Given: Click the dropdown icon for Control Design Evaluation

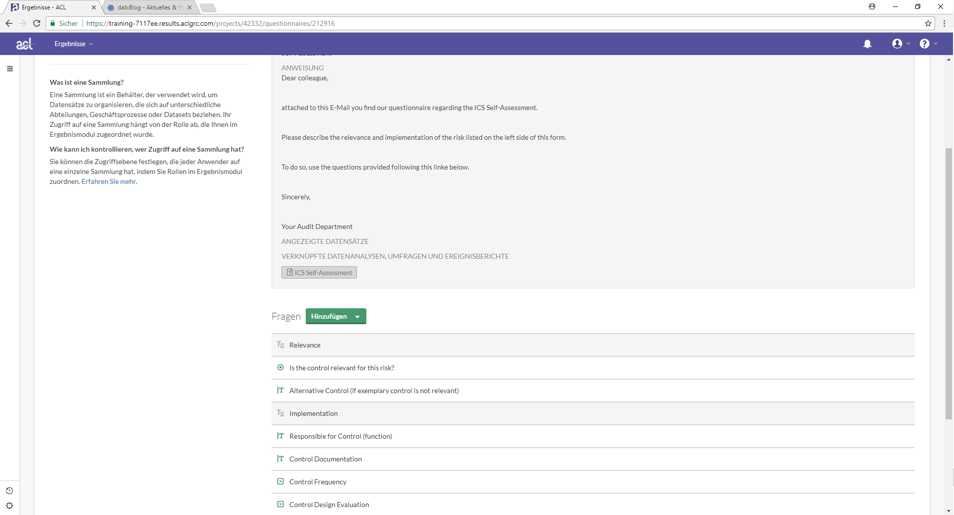Looking at the screenshot, I should [x=280, y=505].
